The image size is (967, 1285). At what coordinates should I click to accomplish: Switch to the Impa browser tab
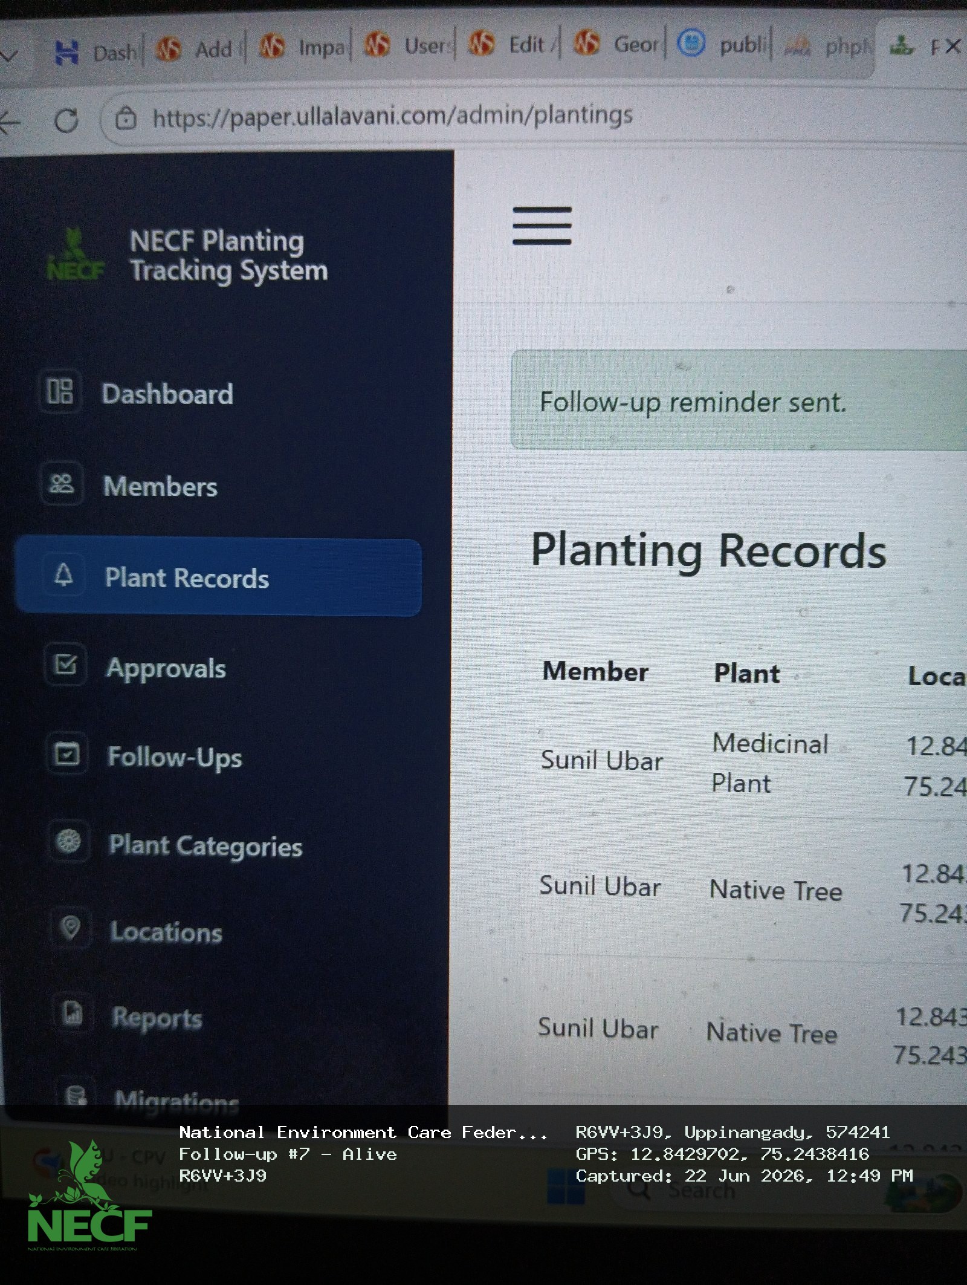pos(302,47)
